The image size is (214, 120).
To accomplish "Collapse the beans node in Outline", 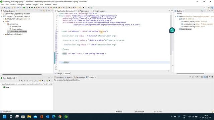I will click(x=176, y=16).
